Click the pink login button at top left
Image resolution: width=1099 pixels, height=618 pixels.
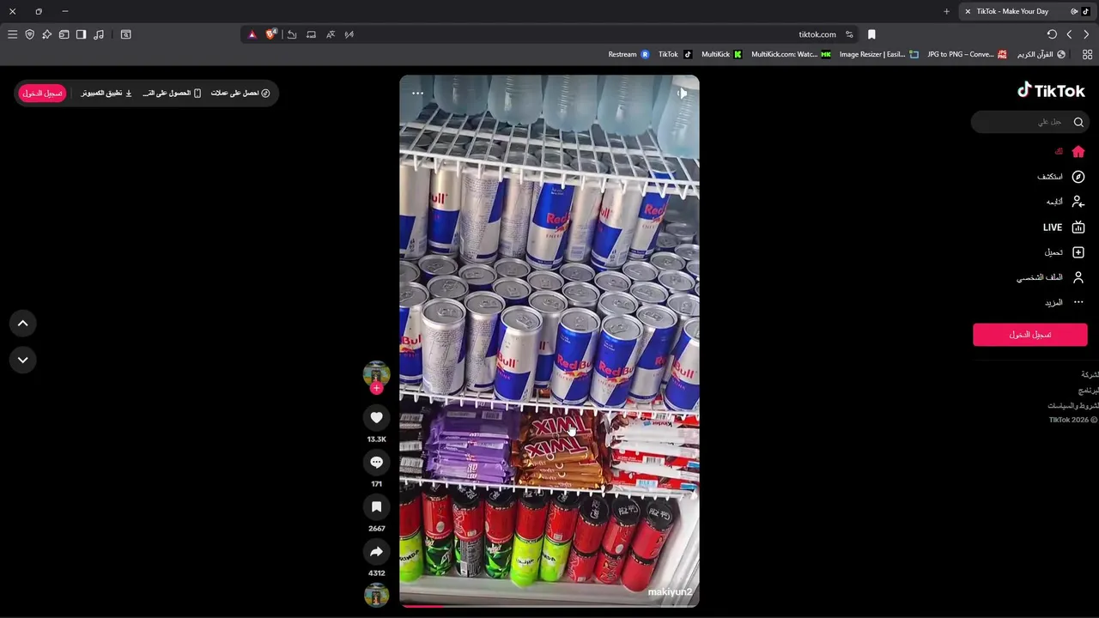[41, 93]
